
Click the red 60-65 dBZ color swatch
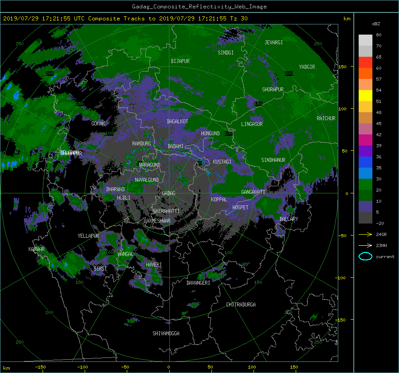pyautogui.click(x=365, y=62)
